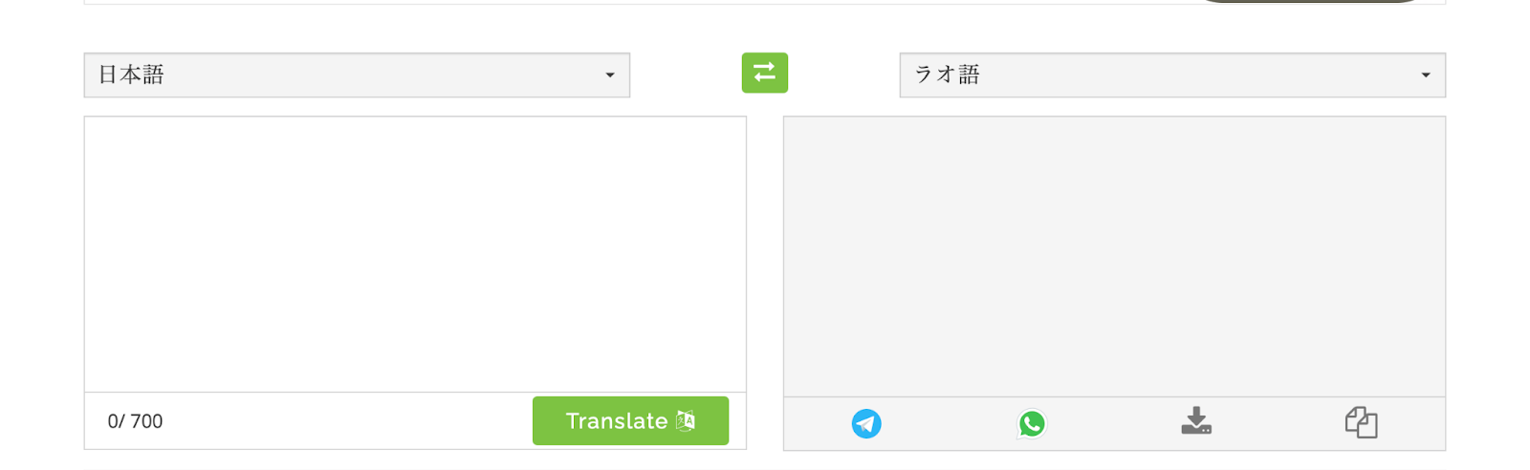
Task: Click the arrow on source language selector
Action: coord(610,75)
